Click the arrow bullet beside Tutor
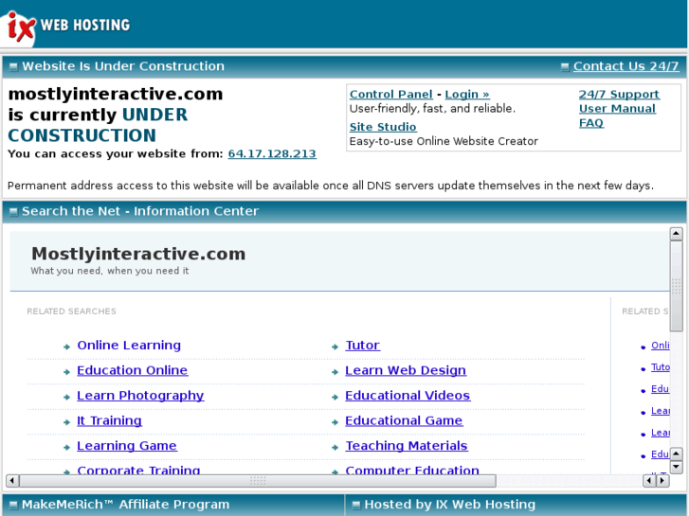The image size is (689, 516). 335,347
